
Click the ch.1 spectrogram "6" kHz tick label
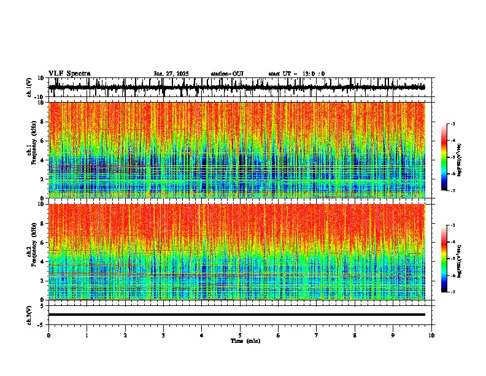click(x=42, y=141)
